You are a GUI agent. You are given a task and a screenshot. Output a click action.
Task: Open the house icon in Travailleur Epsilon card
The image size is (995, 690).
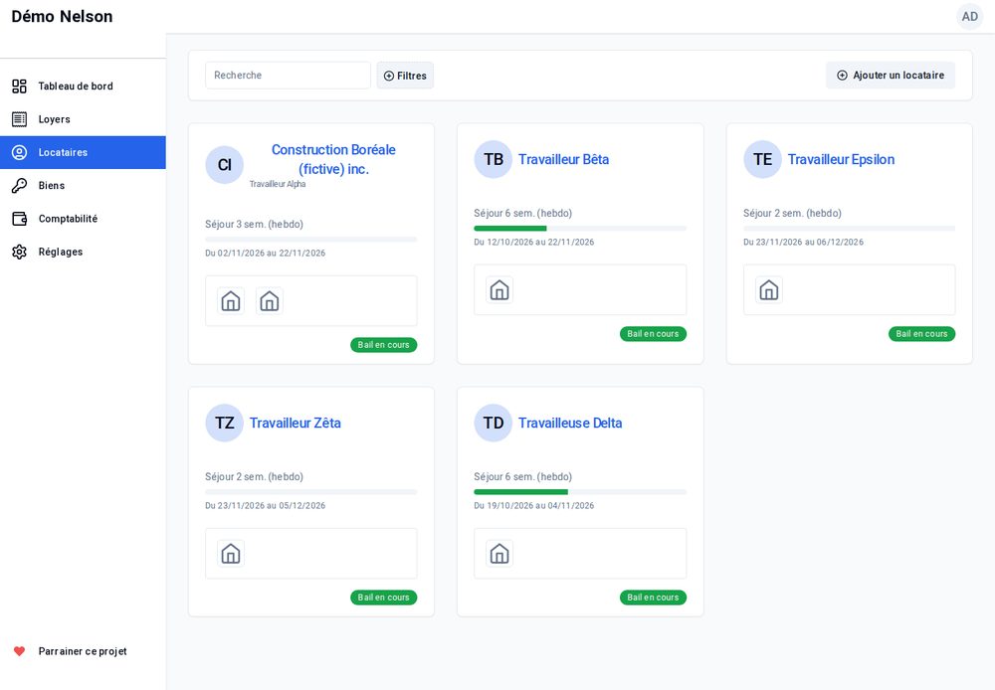pyautogui.click(x=769, y=290)
